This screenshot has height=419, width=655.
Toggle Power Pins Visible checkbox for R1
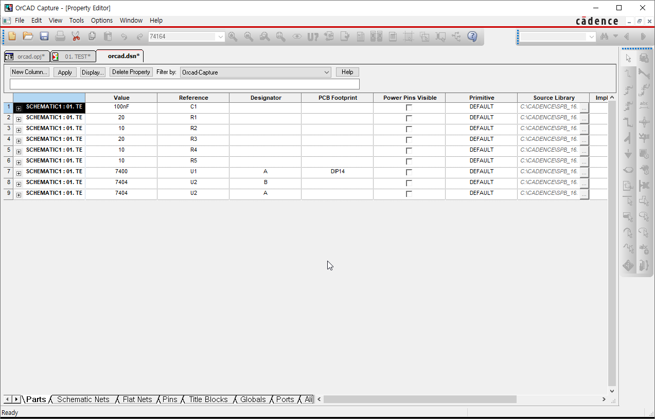pos(409,118)
